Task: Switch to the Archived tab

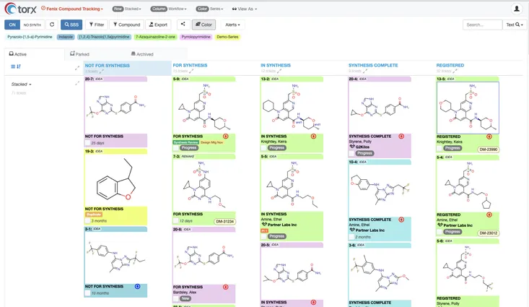Action: [x=142, y=54]
